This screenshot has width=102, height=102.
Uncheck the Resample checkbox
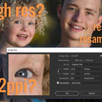(58, 83)
